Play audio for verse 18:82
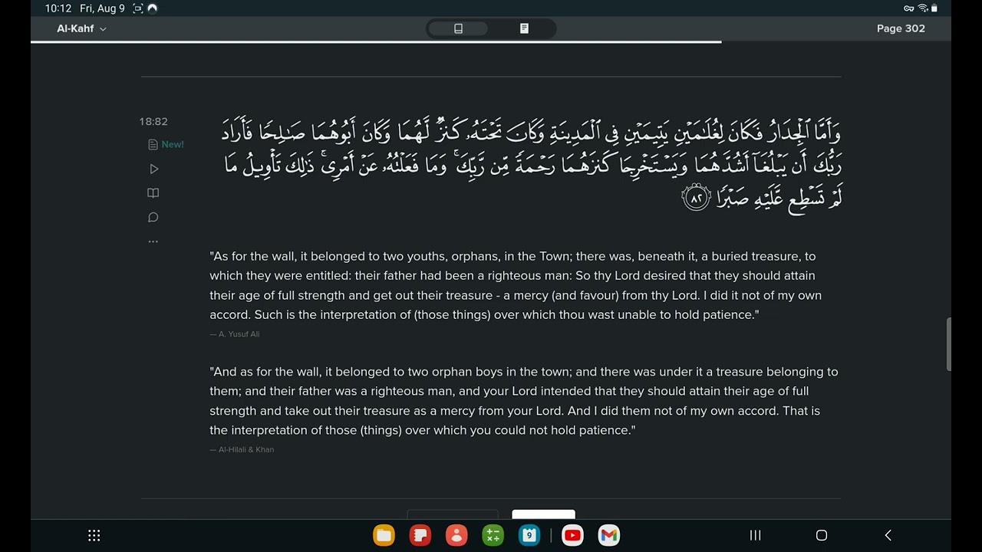The image size is (982, 552). point(153,169)
